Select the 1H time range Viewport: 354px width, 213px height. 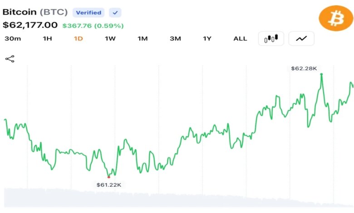coord(47,39)
